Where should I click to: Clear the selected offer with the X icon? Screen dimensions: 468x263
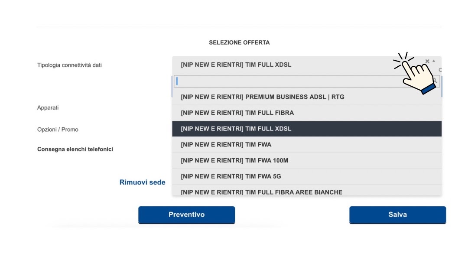pyautogui.click(x=427, y=61)
